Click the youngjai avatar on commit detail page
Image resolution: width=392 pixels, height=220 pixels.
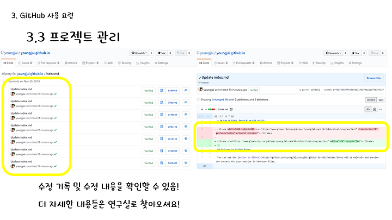pos(200,90)
